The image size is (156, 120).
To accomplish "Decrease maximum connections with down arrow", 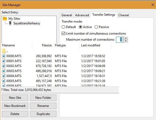I will (x=126, y=41).
